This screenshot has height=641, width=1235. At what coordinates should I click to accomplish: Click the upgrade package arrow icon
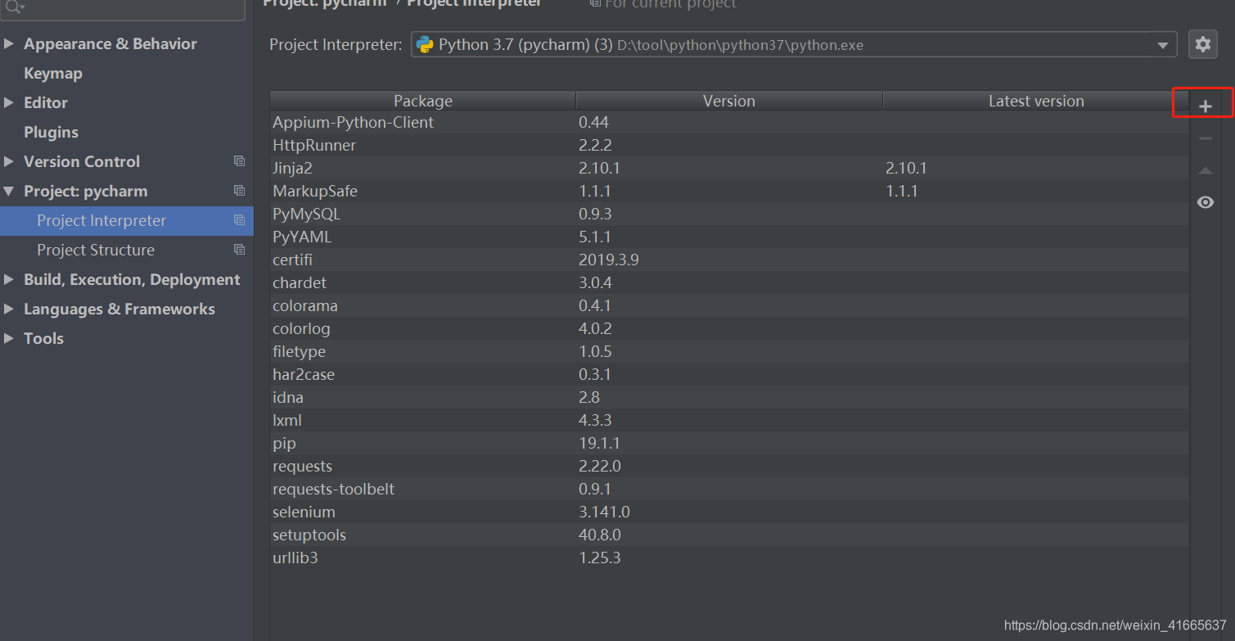[1205, 171]
